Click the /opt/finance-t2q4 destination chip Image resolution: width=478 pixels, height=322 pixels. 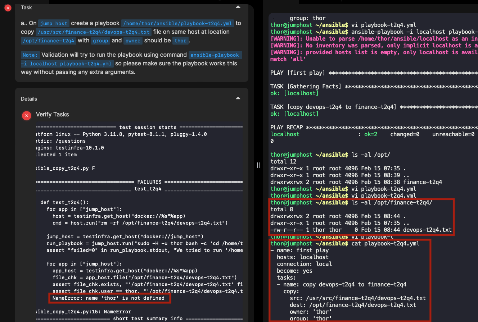pos(49,41)
